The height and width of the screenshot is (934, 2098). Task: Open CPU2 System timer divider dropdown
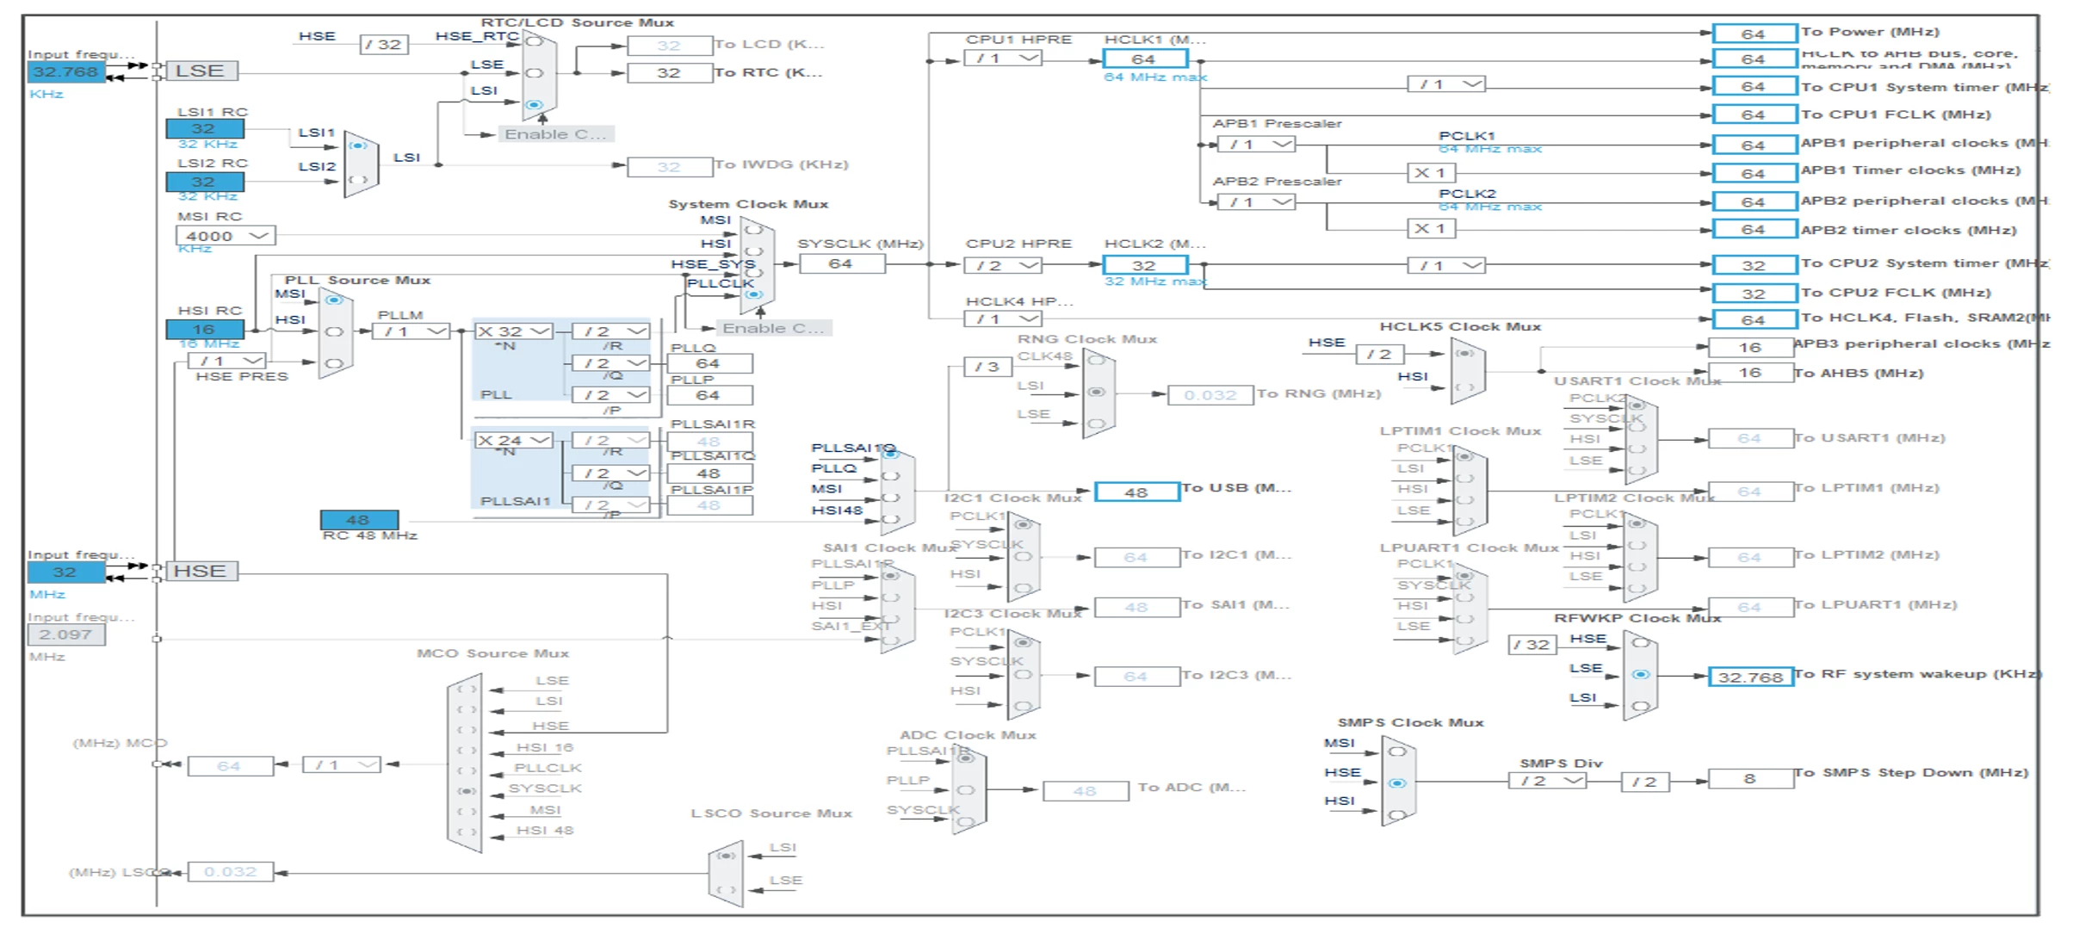click(1446, 265)
